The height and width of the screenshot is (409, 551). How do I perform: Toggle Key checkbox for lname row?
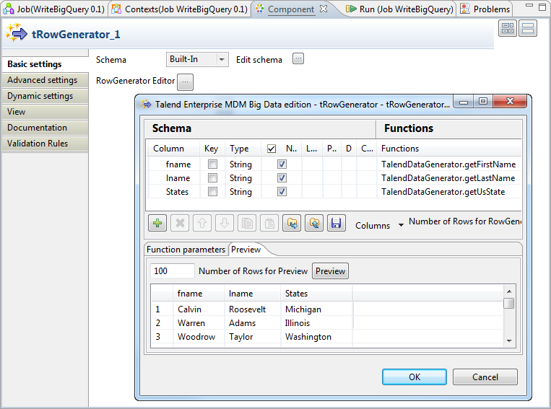[212, 177]
